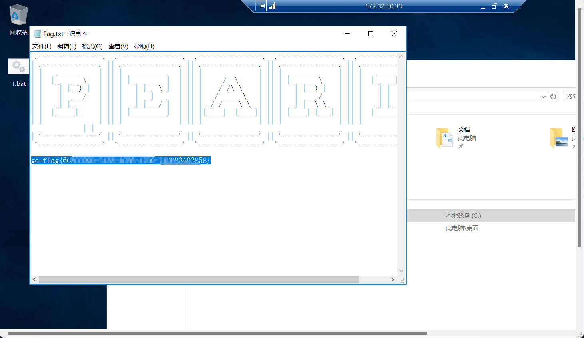Click the refresh icon beside address bar

[553, 96]
